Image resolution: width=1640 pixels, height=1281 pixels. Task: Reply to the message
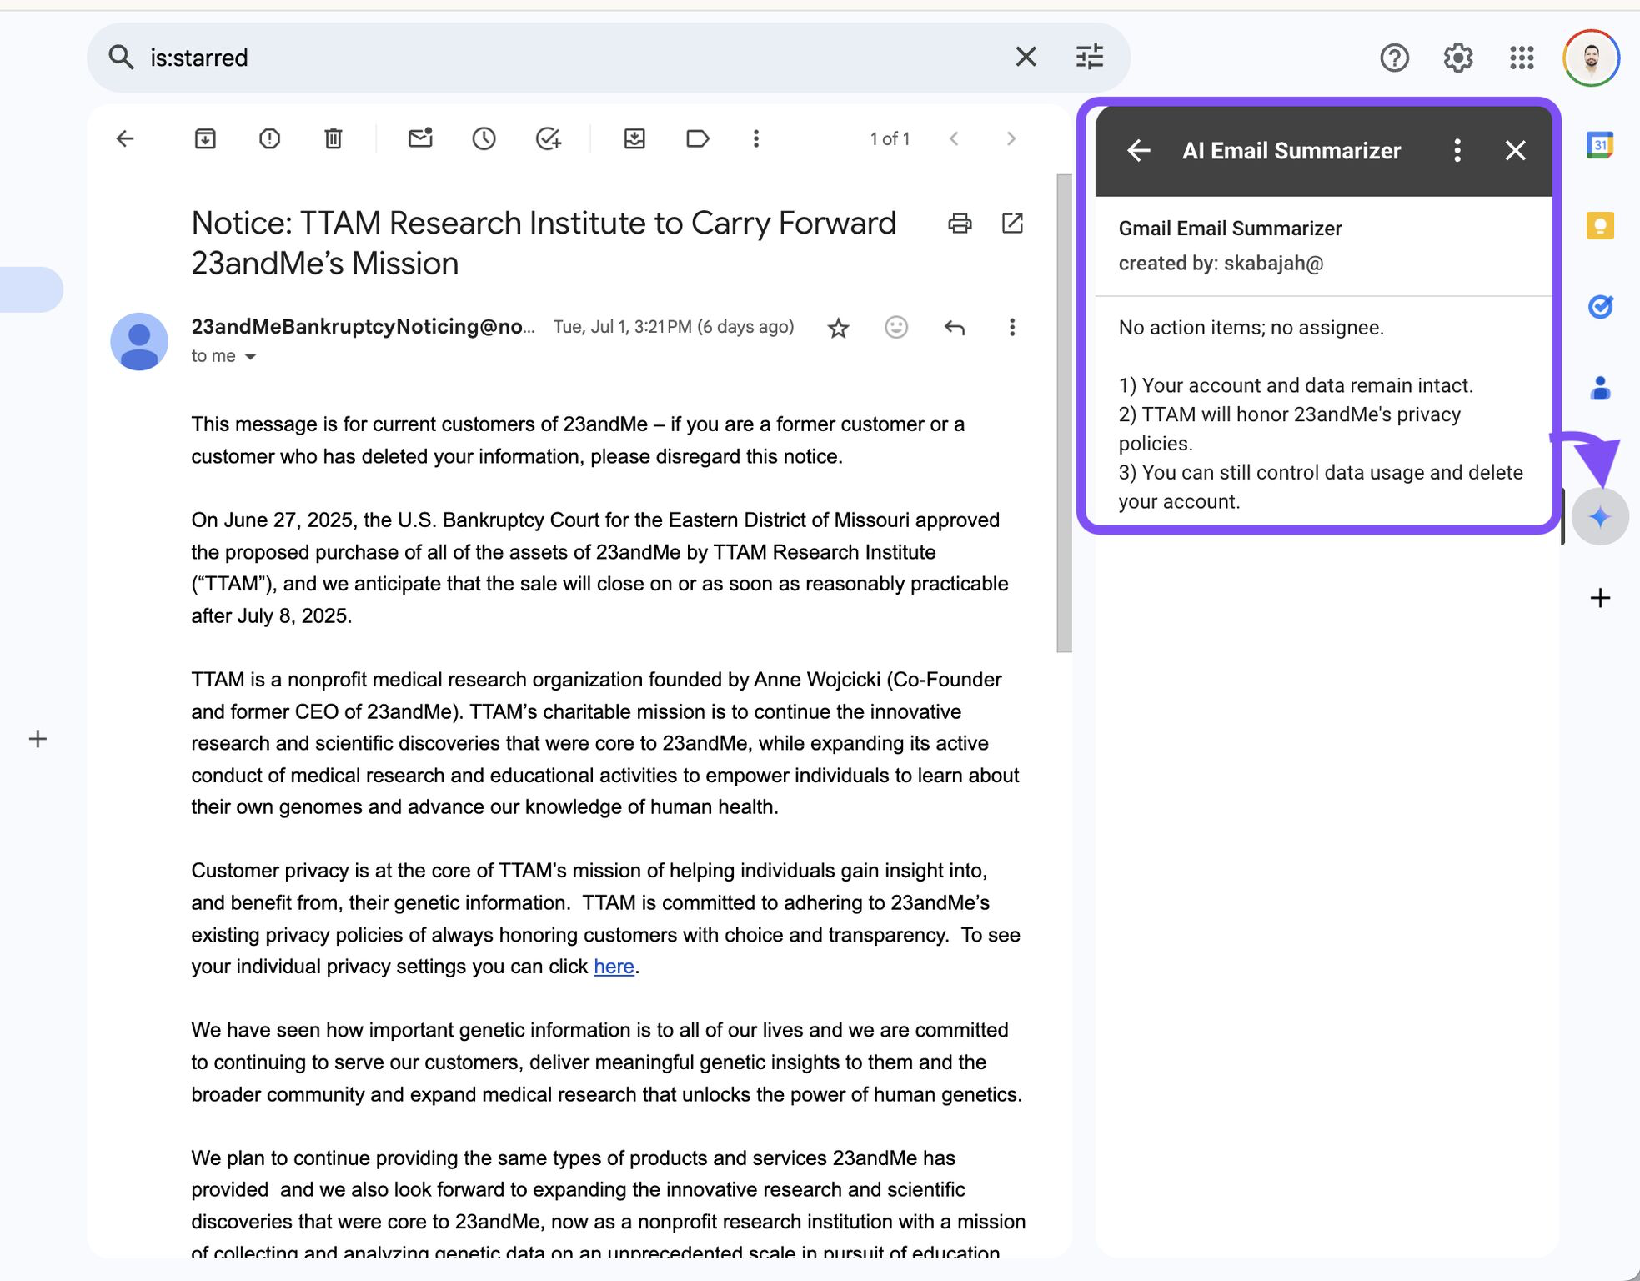[955, 328]
